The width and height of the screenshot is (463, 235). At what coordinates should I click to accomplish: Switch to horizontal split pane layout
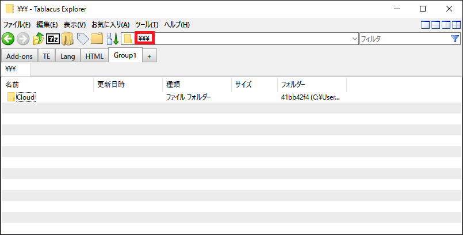point(435,25)
